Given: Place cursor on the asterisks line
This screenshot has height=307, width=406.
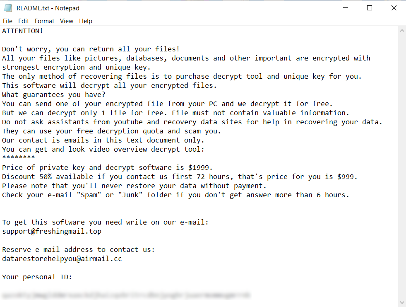Looking at the screenshot, I should coord(19,158).
